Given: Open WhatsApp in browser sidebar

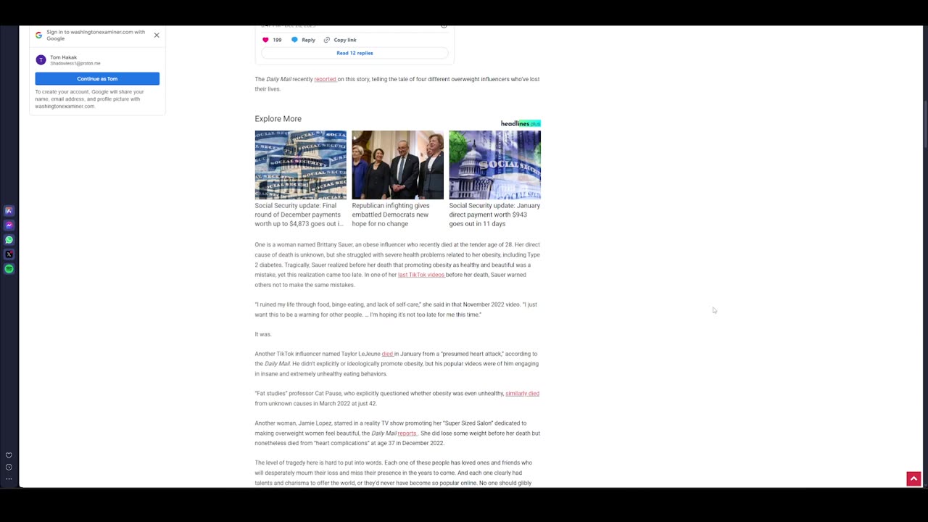Looking at the screenshot, I should click(x=9, y=240).
